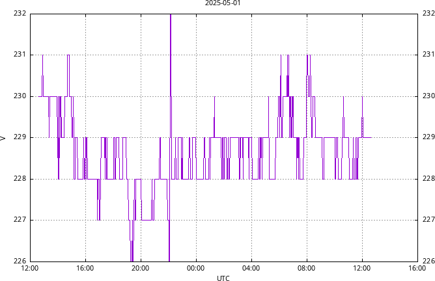Screen dimensions: 435x281
Task: Click the left y-axis label 231
Action: coord(20,55)
